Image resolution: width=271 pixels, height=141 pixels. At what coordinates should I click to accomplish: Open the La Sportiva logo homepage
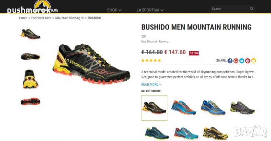point(42,6)
